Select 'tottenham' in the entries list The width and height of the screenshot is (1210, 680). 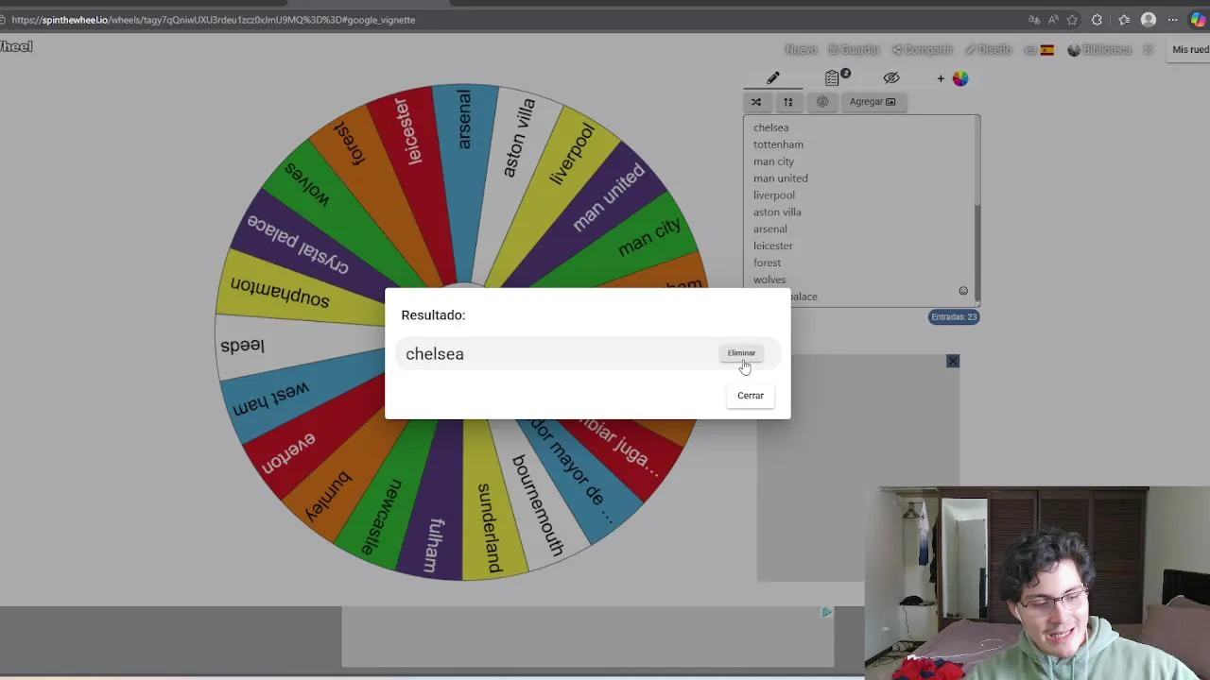coord(778,144)
